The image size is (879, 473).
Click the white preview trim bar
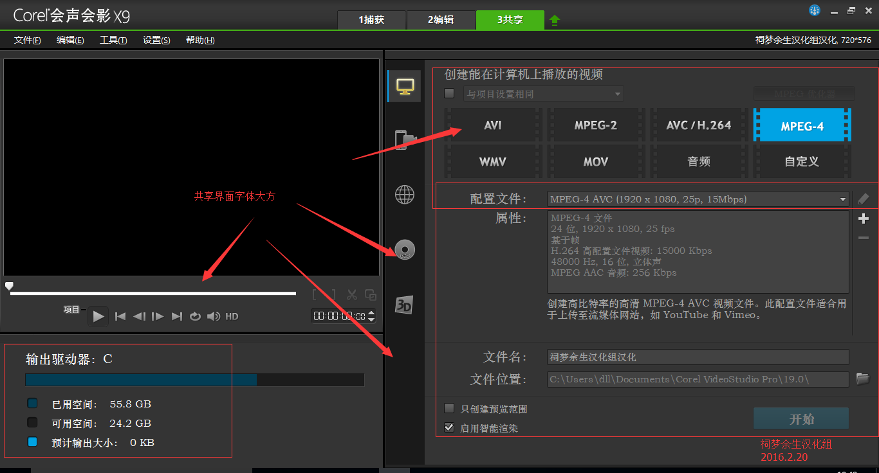tap(153, 294)
